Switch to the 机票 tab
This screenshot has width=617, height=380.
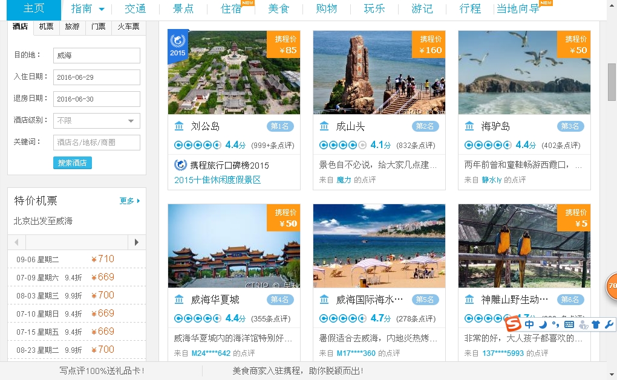click(46, 27)
